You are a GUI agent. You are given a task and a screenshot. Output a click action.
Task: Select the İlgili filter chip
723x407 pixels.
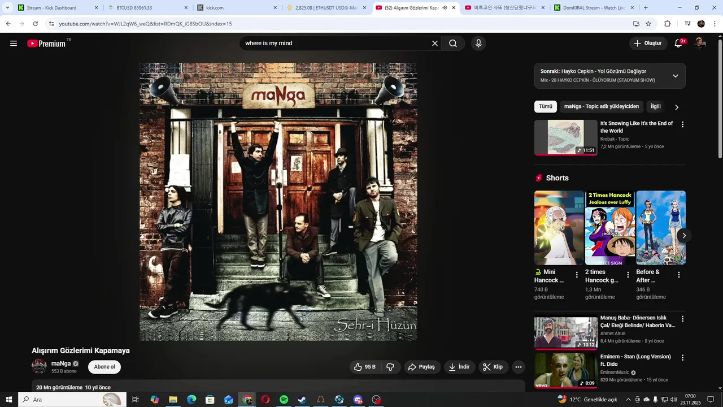[x=655, y=106]
